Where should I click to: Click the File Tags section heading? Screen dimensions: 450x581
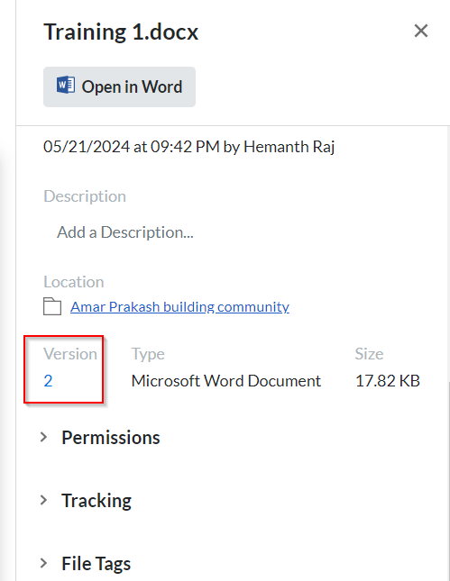tap(96, 564)
